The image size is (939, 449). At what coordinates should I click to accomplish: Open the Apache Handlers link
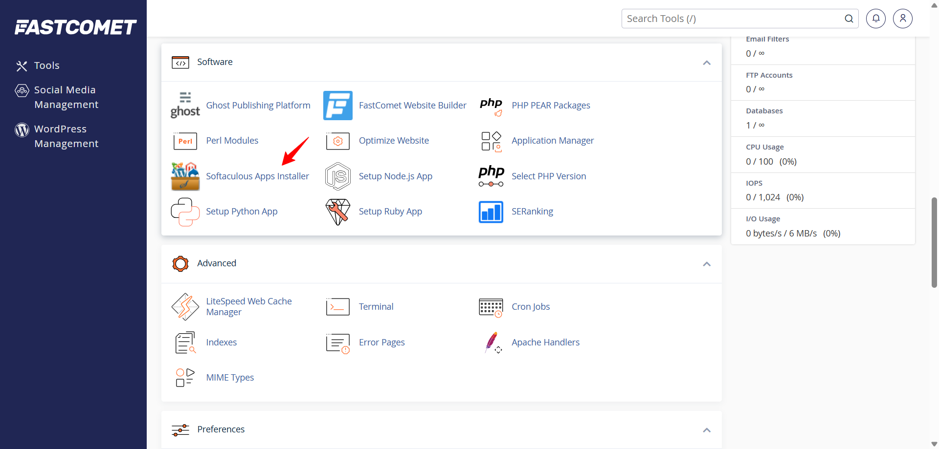click(545, 342)
